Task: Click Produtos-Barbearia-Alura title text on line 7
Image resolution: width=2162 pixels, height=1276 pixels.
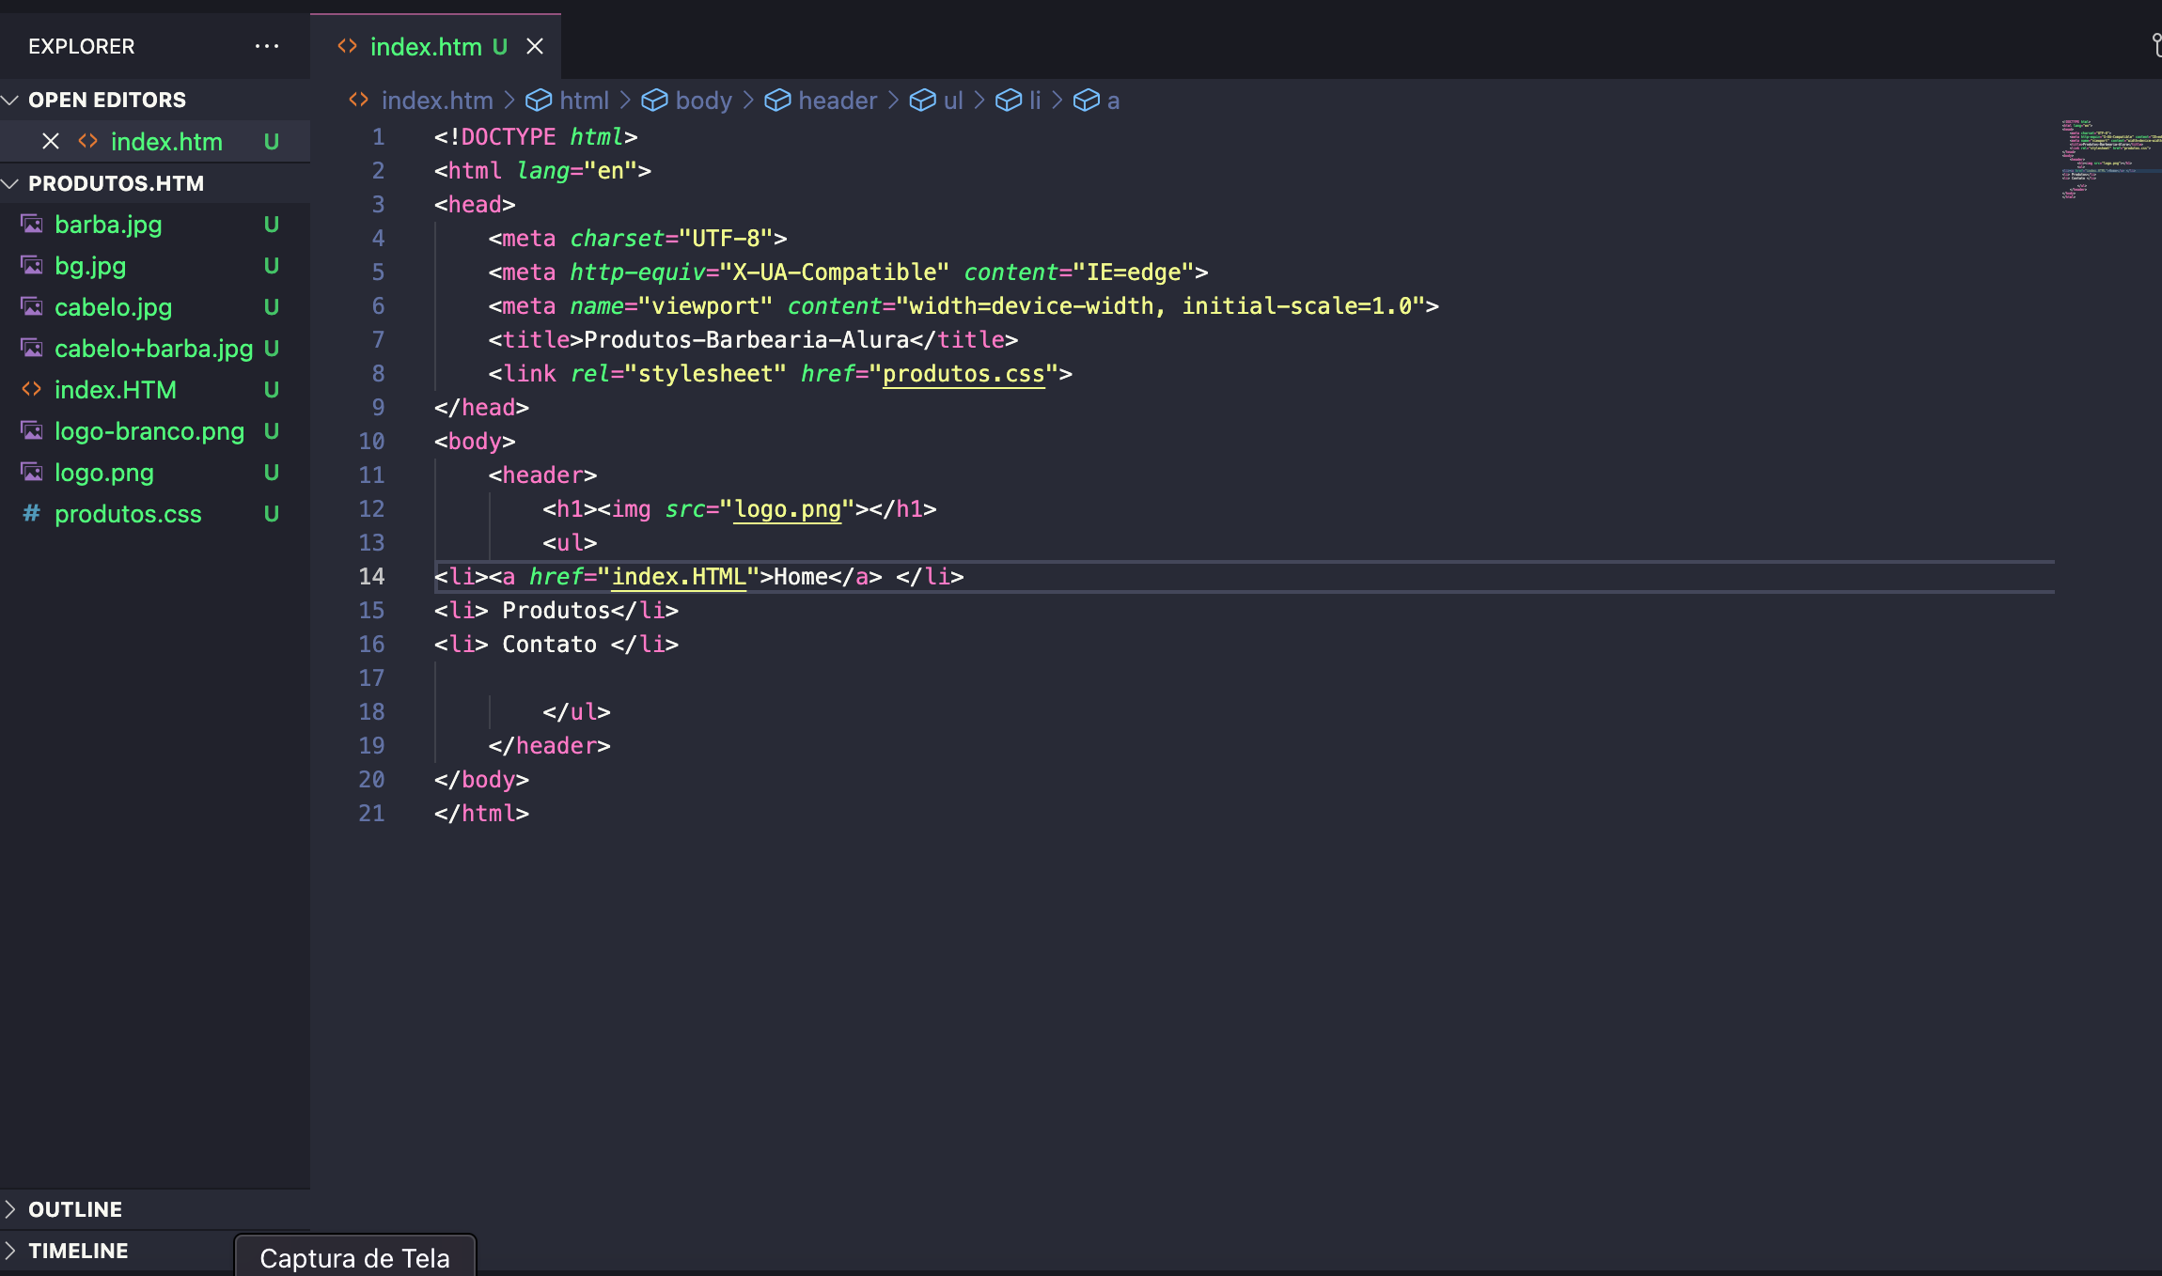Action: coord(746,340)
